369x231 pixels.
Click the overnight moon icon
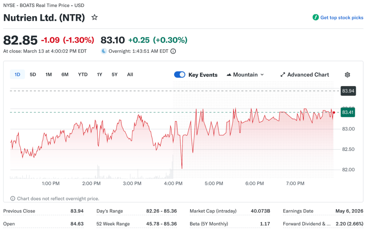pos(104,51)
